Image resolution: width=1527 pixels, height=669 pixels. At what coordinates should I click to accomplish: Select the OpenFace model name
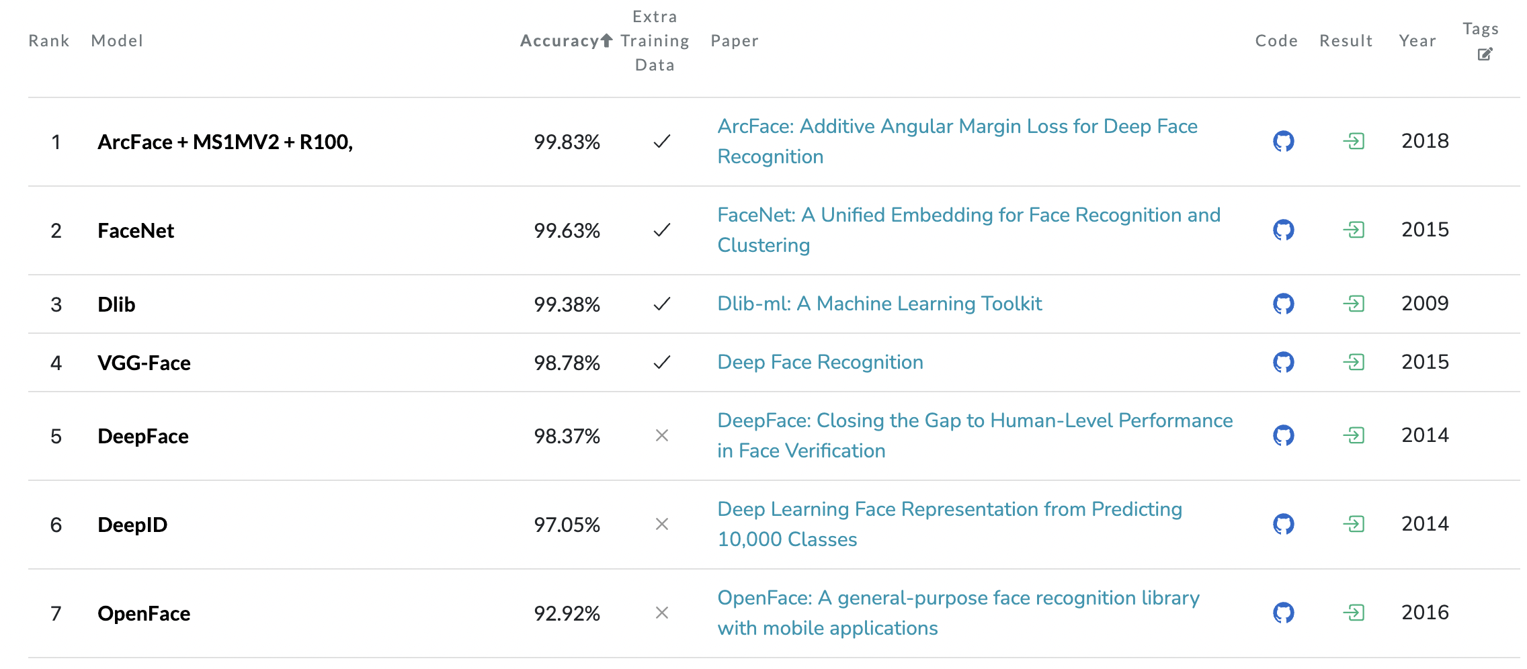[144, 613]
